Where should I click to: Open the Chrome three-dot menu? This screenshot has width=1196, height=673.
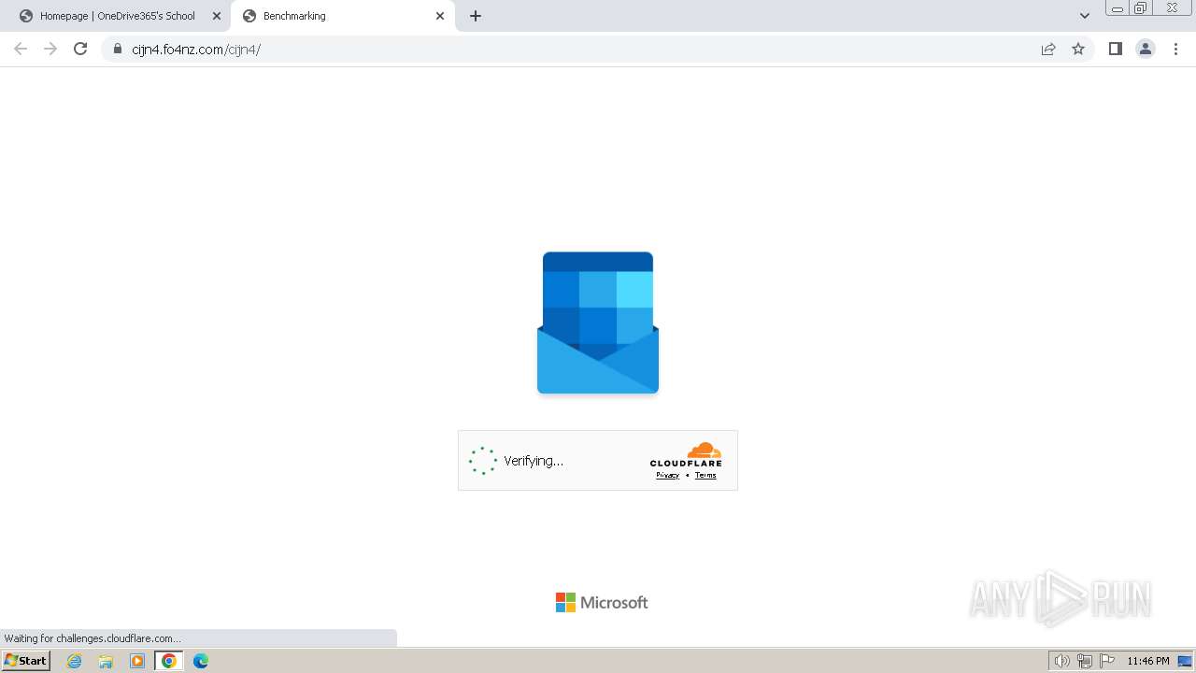1175,49
